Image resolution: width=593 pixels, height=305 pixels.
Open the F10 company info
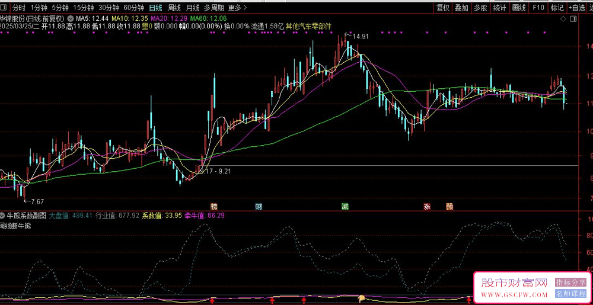(538, 8)
